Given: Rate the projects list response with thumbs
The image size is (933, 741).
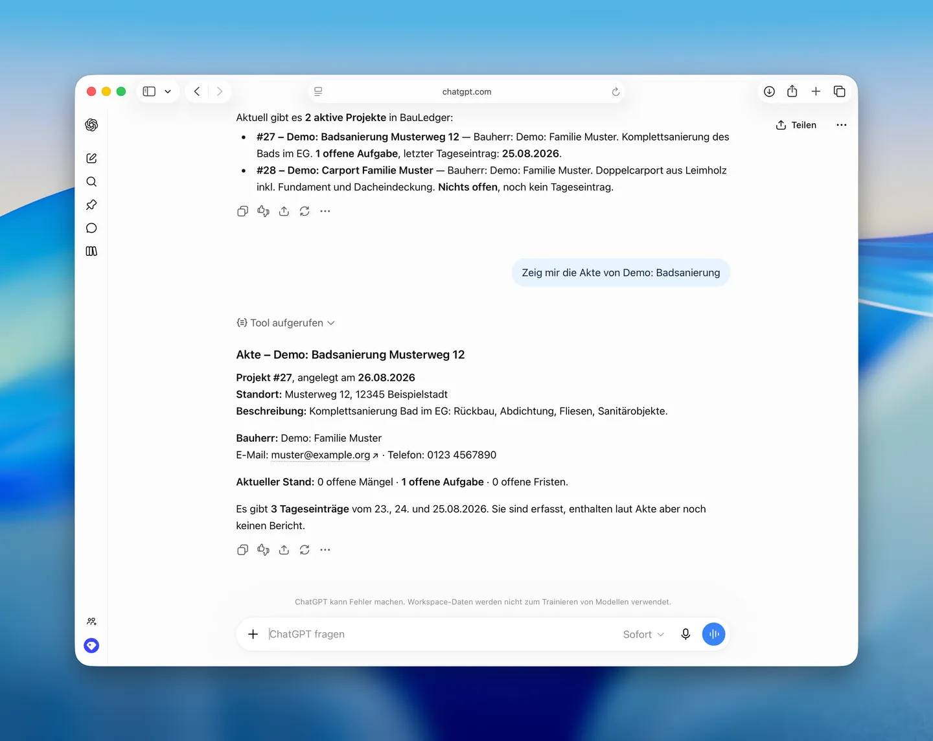Looking at the screenshot, I should tap(263, 211).
